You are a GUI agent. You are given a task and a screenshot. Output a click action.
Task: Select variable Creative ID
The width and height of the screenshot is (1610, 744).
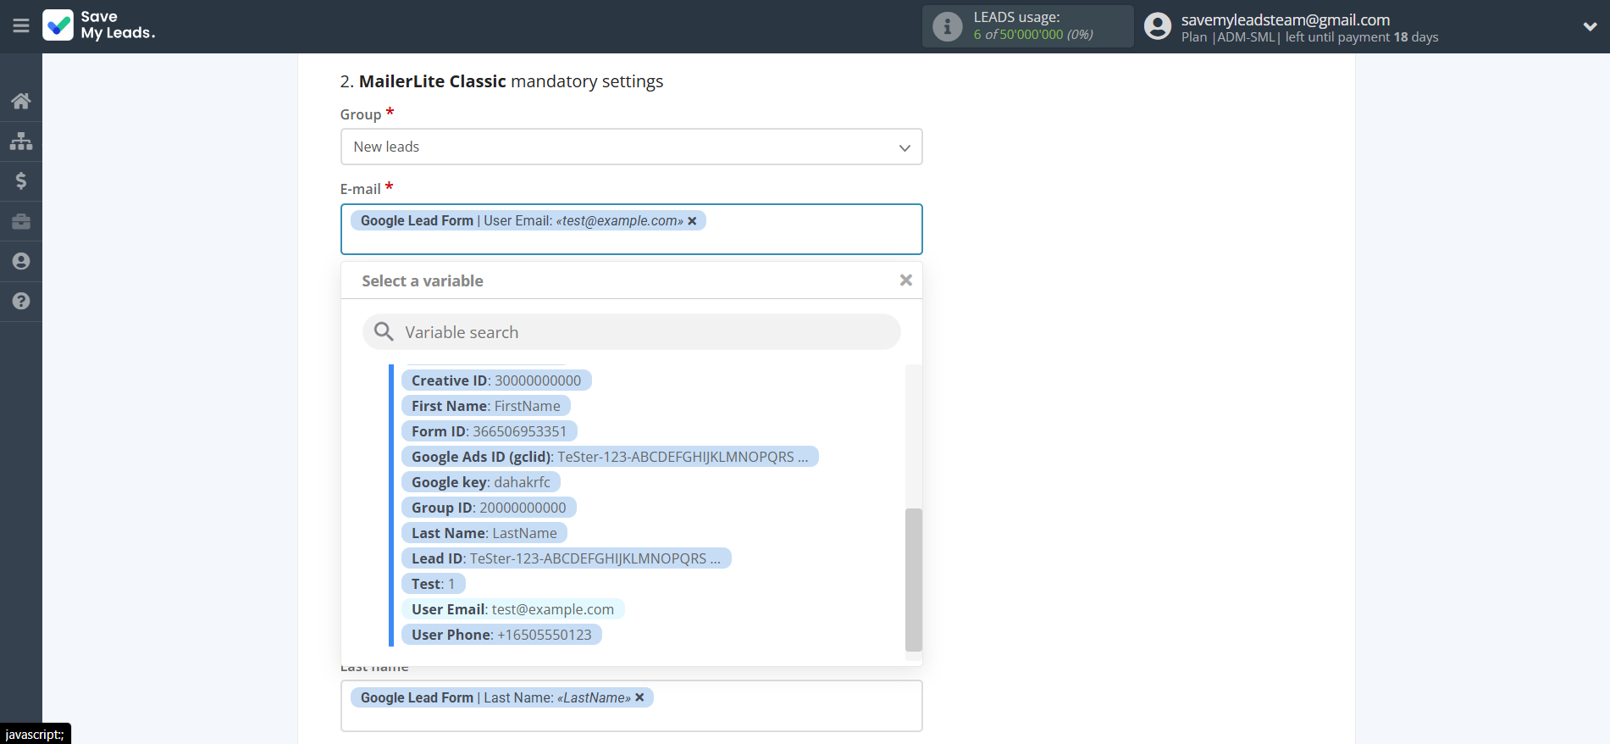[x=496, y=380]
